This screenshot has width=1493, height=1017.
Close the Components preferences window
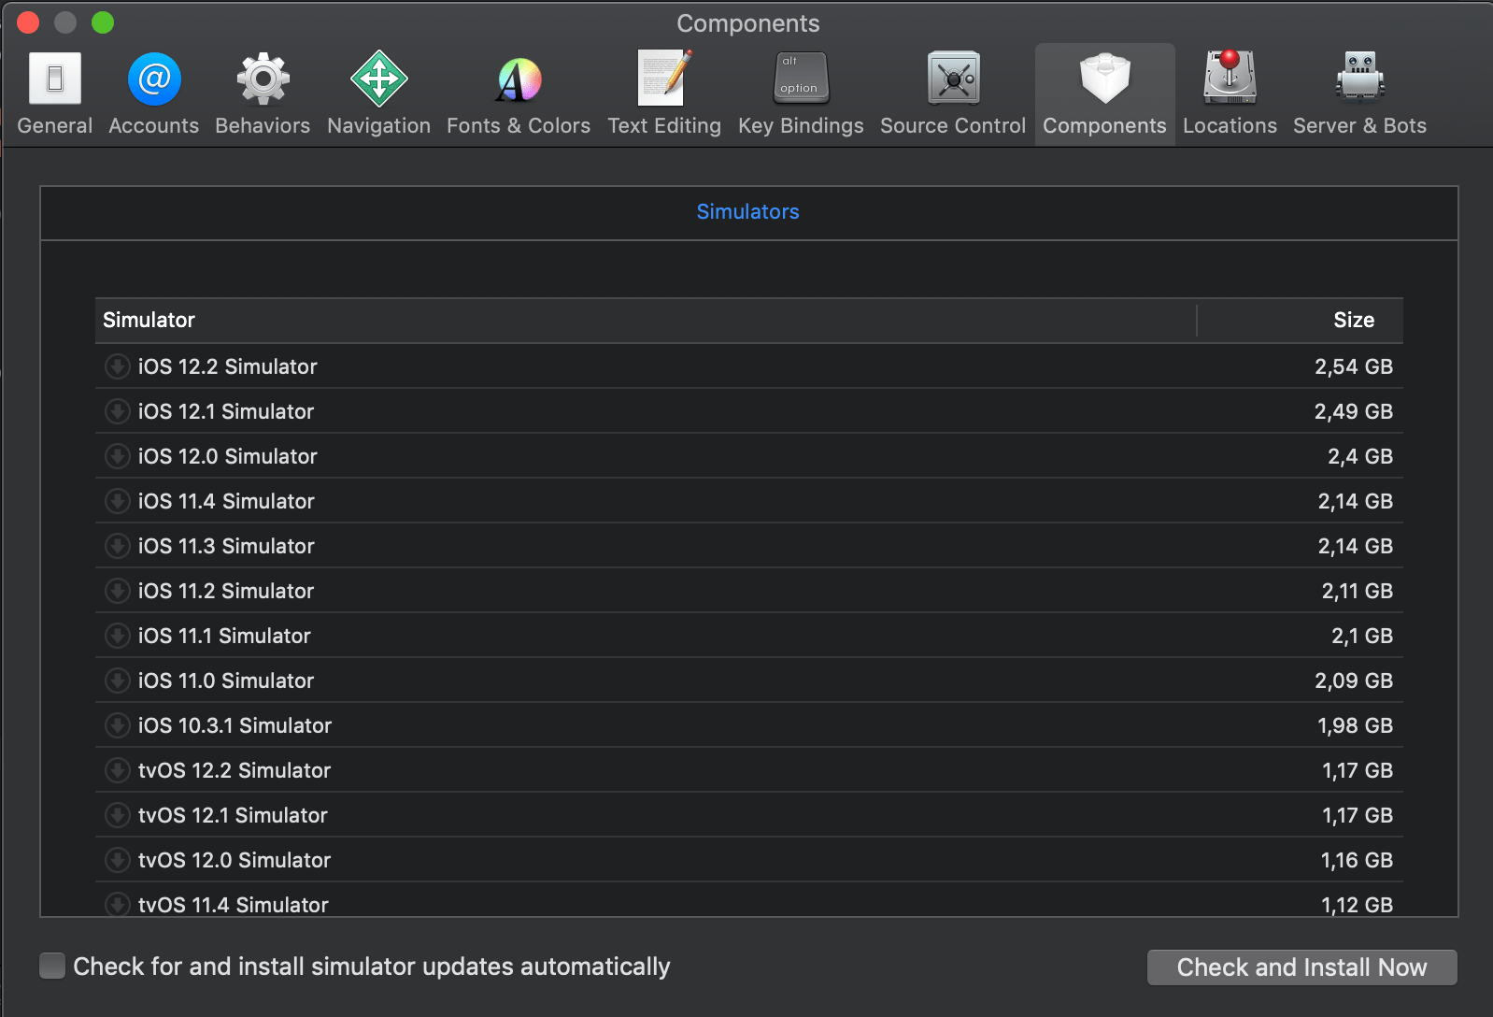(x=28, y=22)
